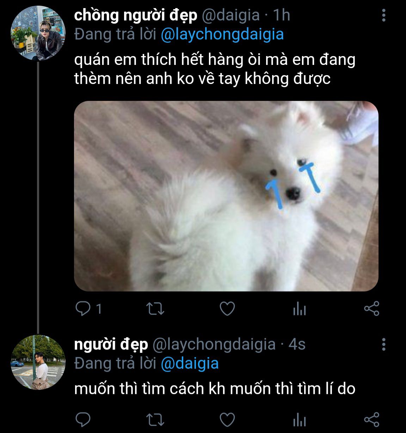The height and width of the screenshot is (433, 406).
Task: Open the @daigia mention link in reply
Action: [x=190, y=363]
